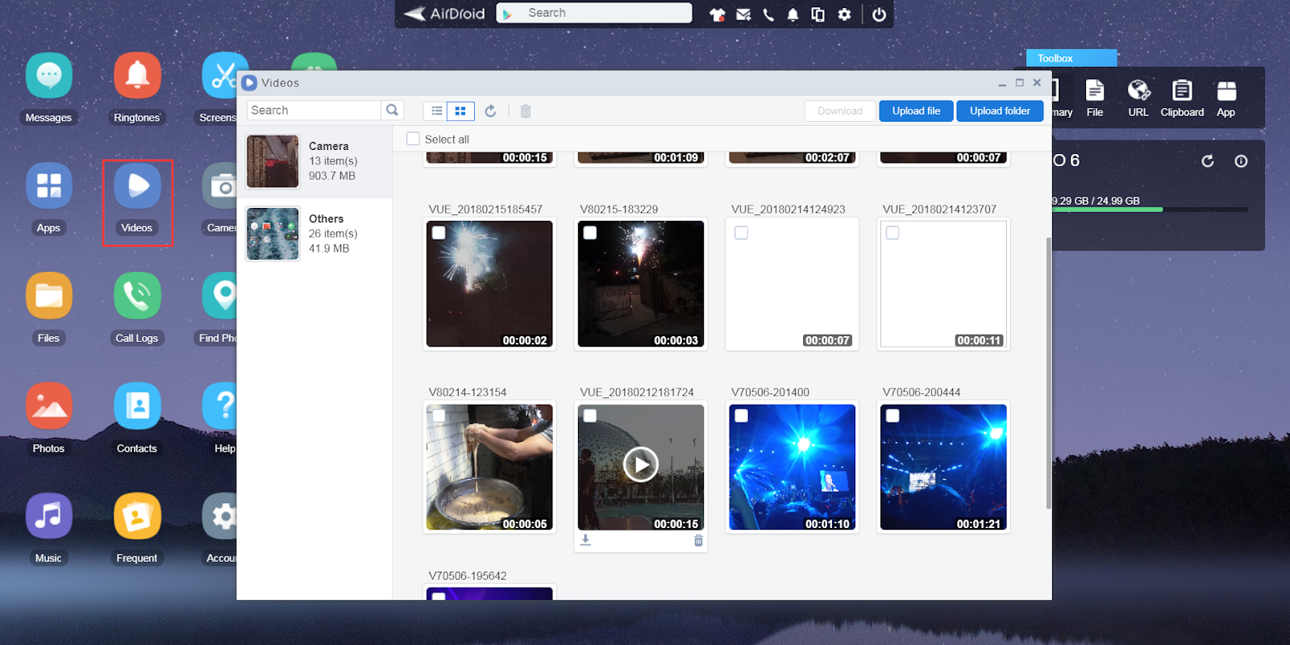Viewport: 1290px width, 645px height.
Task: Click the shirt icon in AirDroid top bar
Action: (x=717, y=15)
